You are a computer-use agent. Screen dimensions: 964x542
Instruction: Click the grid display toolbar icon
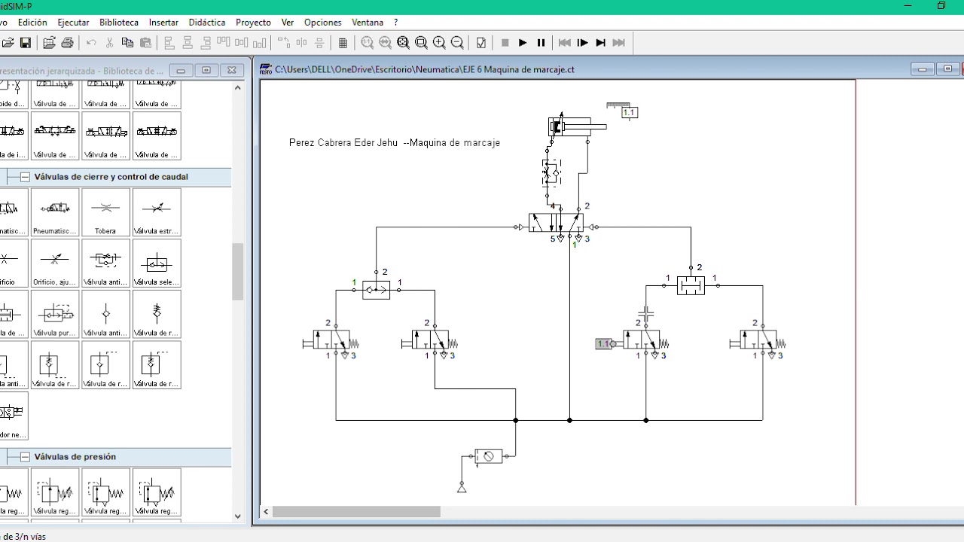tap(343, 43)
